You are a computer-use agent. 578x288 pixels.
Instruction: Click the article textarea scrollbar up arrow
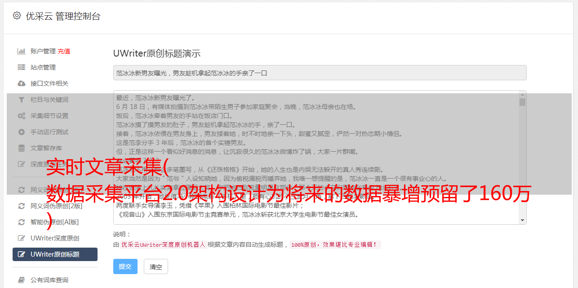[x=522, y=94]
